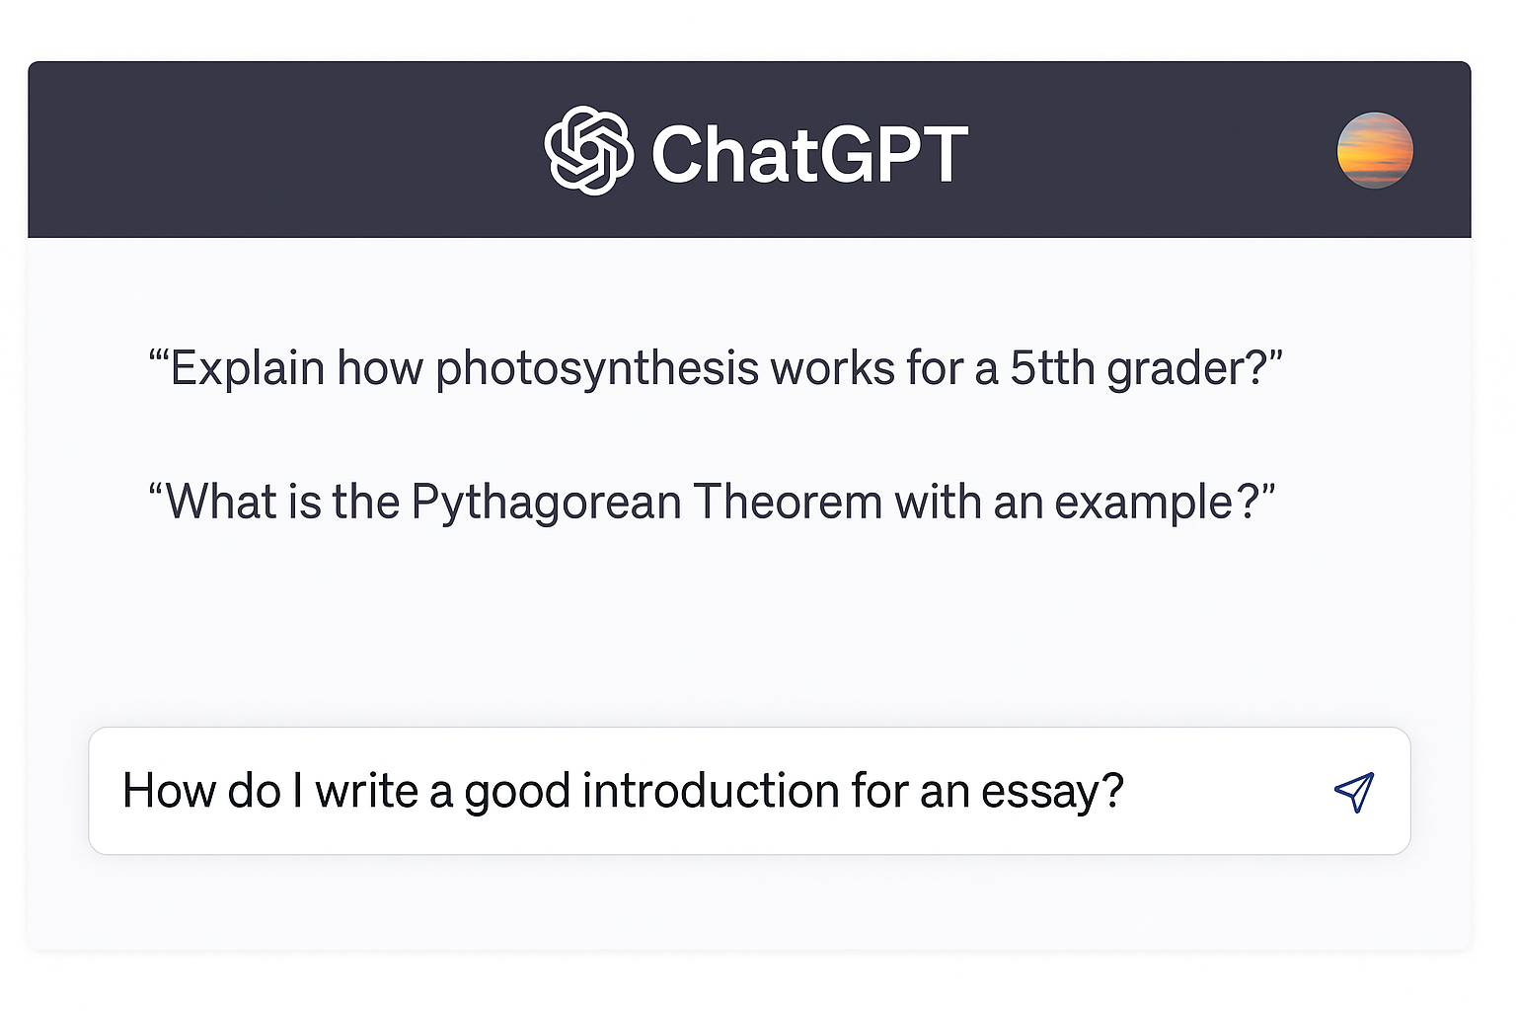Click the word "Pythagorean" in the second prompt
Image resolution: width=1516 pixels, height=1011 pixels.
tap(546, 503)
